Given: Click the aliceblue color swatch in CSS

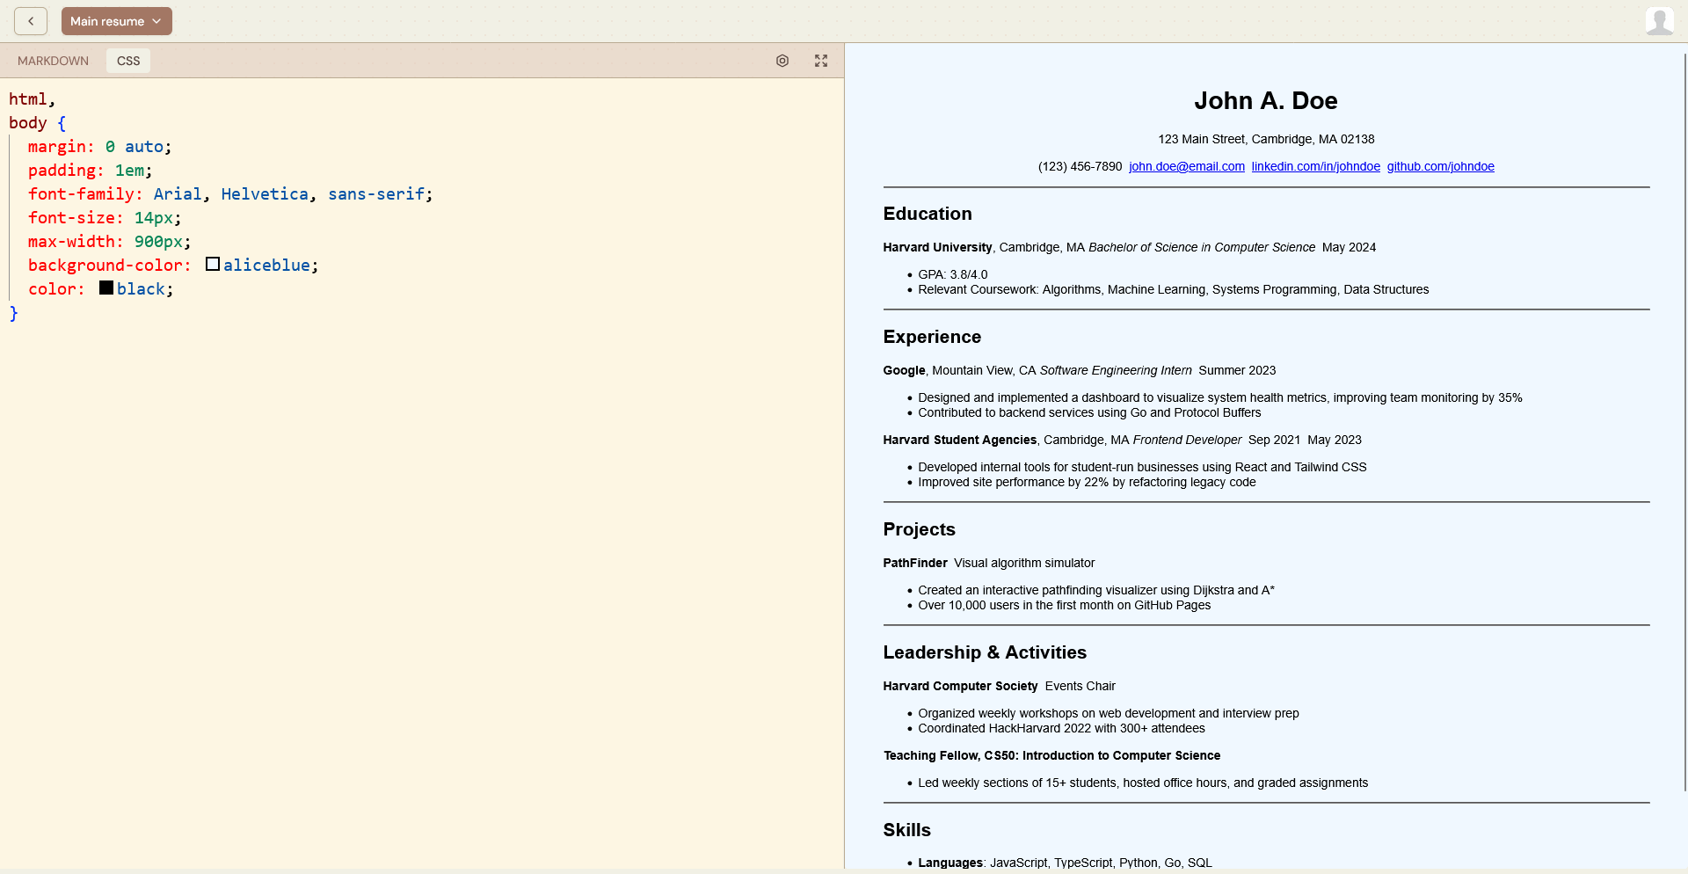Looking at the screenshot, I should pos(212,263).
